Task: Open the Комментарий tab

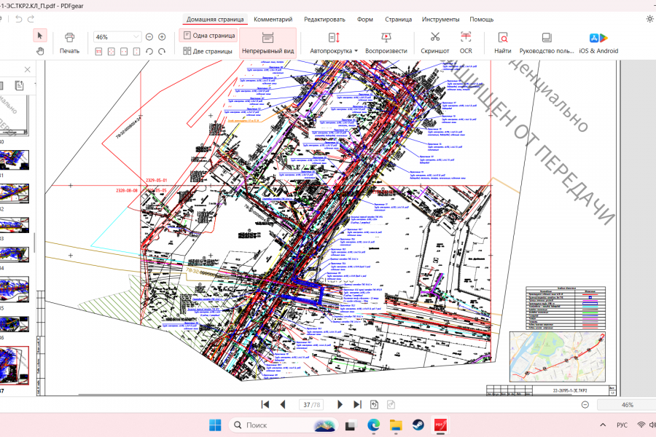Action: coord(273,19)
